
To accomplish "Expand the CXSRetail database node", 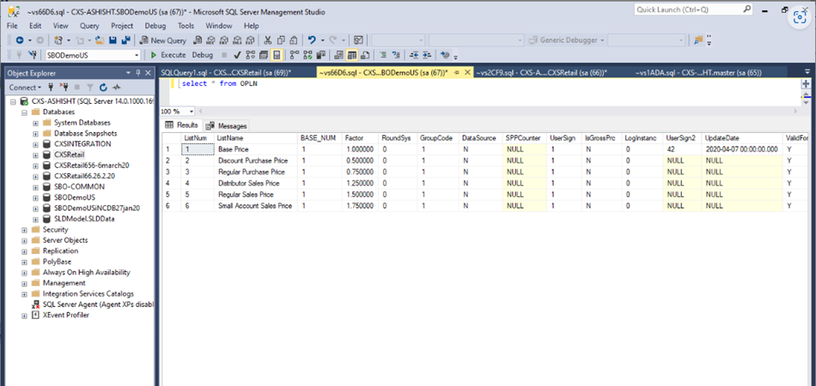I will [x=35, y=154].
